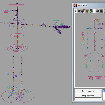Image resolution: width=105 pixels, height=105 pixels.
Task: Click the grid plane icon in the toolbar
Action: click(x=97, y=11)
